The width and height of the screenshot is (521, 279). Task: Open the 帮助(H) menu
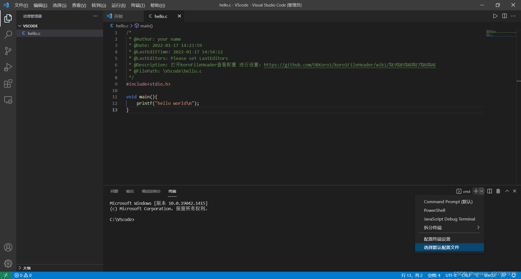click(x=157, y=5)
